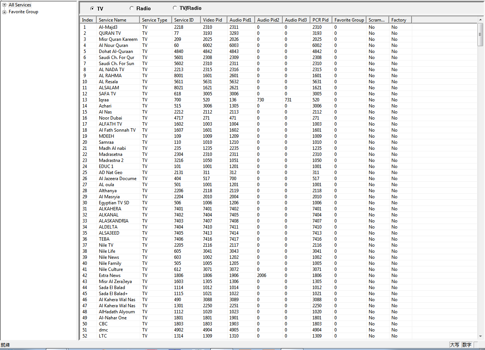Expand the All Services tree node

tap(5, 5)
